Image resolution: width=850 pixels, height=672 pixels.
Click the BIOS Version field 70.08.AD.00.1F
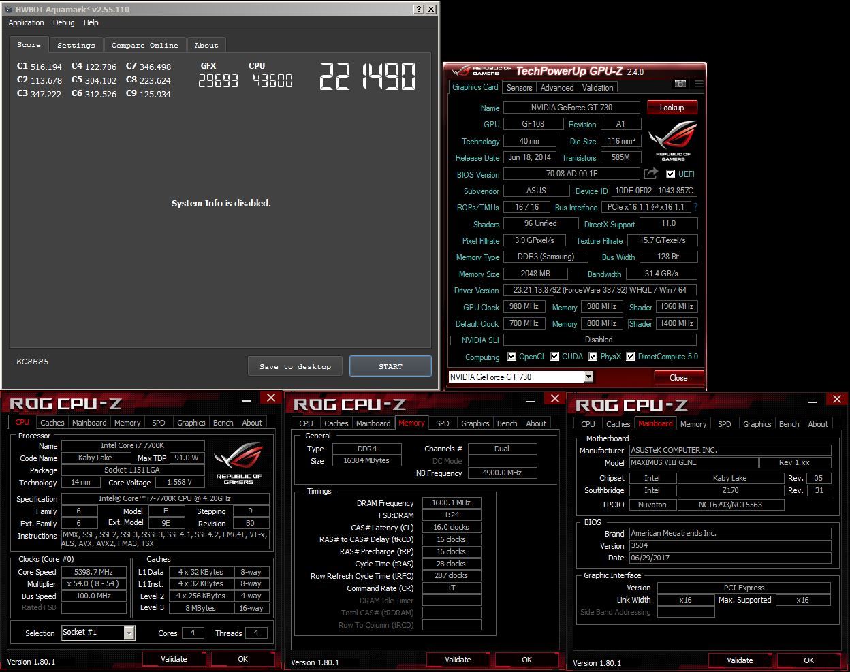(571, 174)
